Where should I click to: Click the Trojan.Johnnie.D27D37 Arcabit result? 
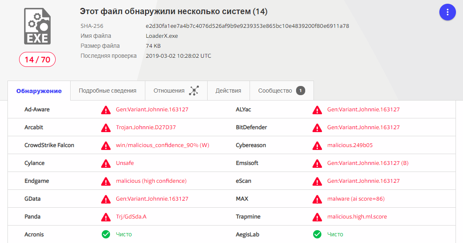[146, 128]
